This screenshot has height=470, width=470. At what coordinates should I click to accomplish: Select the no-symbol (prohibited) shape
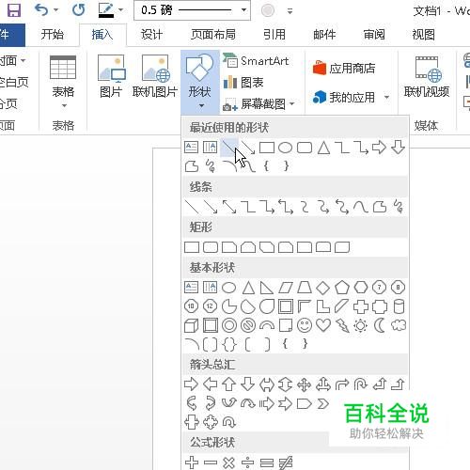pos(248,325)
